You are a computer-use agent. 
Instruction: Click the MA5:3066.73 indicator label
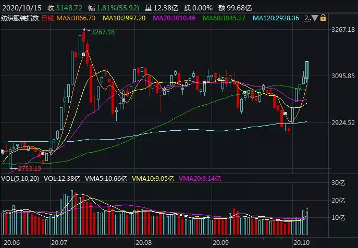(76, 18)
